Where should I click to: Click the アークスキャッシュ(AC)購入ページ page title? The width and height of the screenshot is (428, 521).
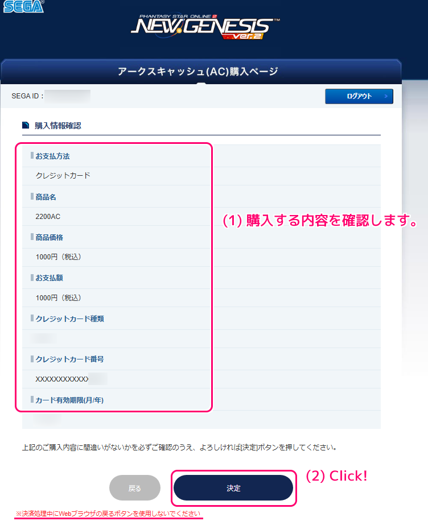point(198,72)
